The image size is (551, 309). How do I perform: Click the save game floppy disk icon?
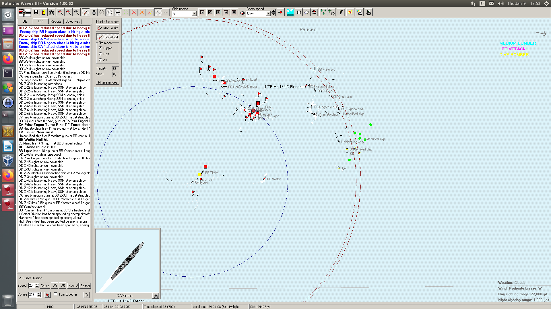pyautogui.click(x=36, y=12)
